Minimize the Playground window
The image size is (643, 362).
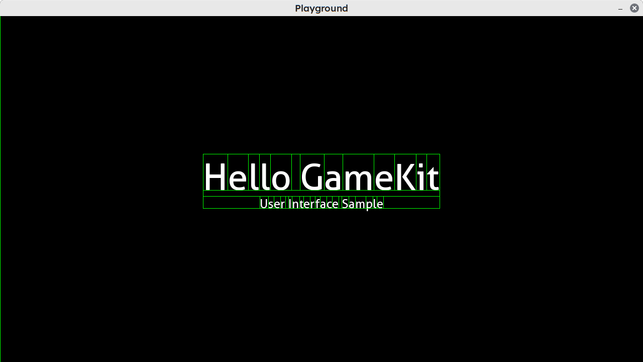tap(620, 8)
